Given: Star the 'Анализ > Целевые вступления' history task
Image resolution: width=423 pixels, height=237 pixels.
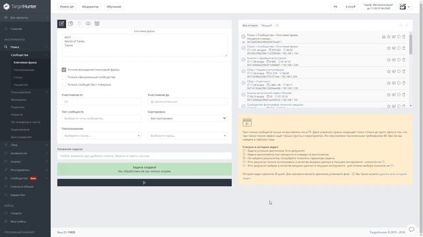Looking at the screenshot, I should 389,60.
